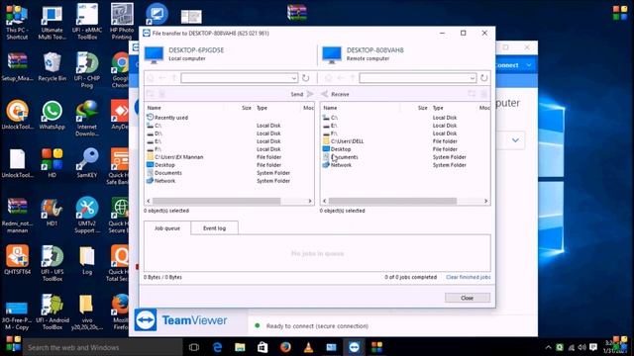
Task: Select the Job queue tab
Action: (167, 228)
